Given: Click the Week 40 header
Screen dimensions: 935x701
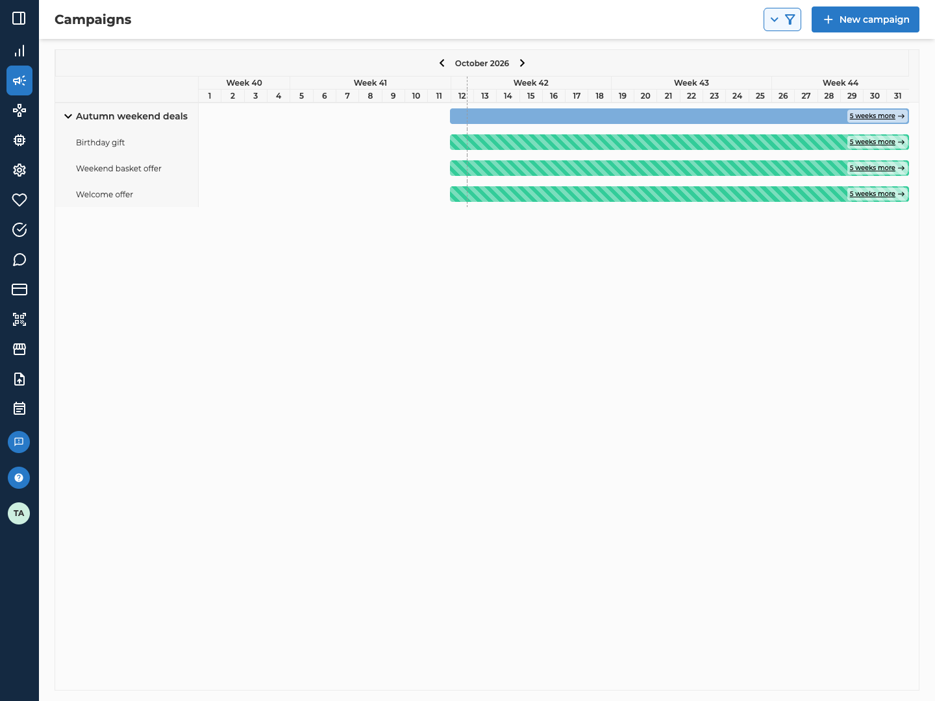Looking at the screenshot, I should click(244, 82).
